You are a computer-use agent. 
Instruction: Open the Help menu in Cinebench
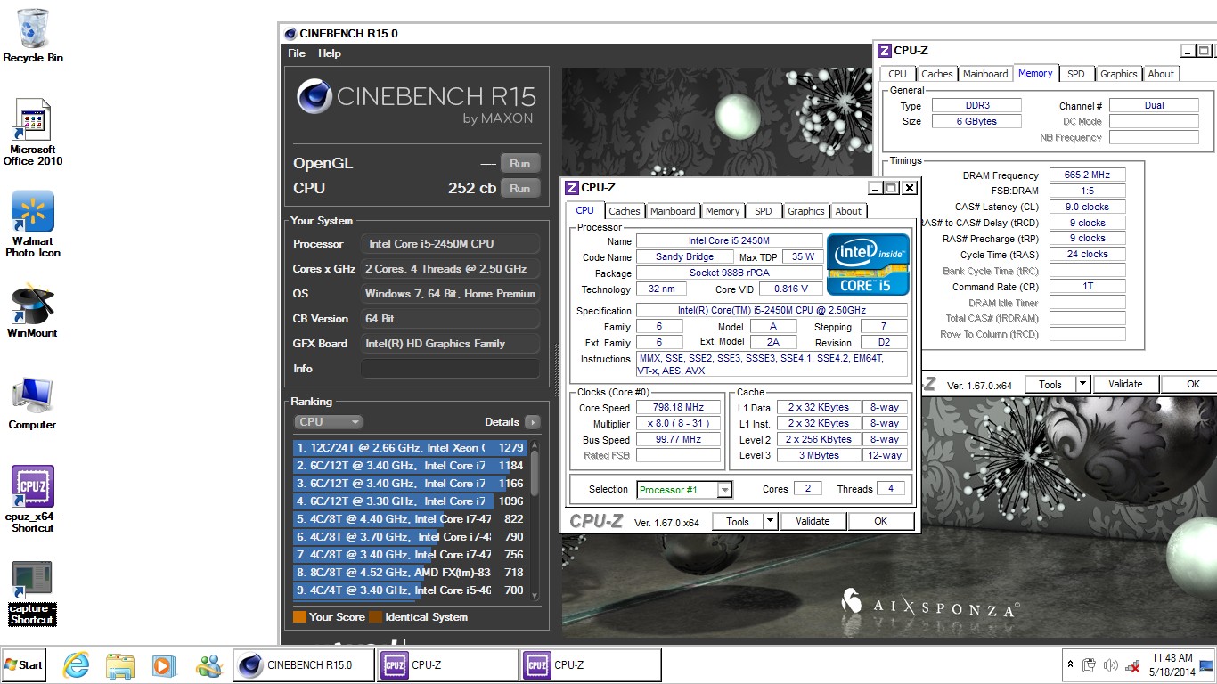(x=330, y=53)
